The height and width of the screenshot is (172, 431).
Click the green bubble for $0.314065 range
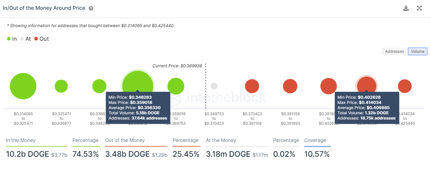coord(23,86)
